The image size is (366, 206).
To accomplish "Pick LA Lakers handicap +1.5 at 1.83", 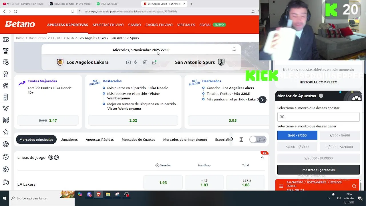I will click(x=204, y=183).
